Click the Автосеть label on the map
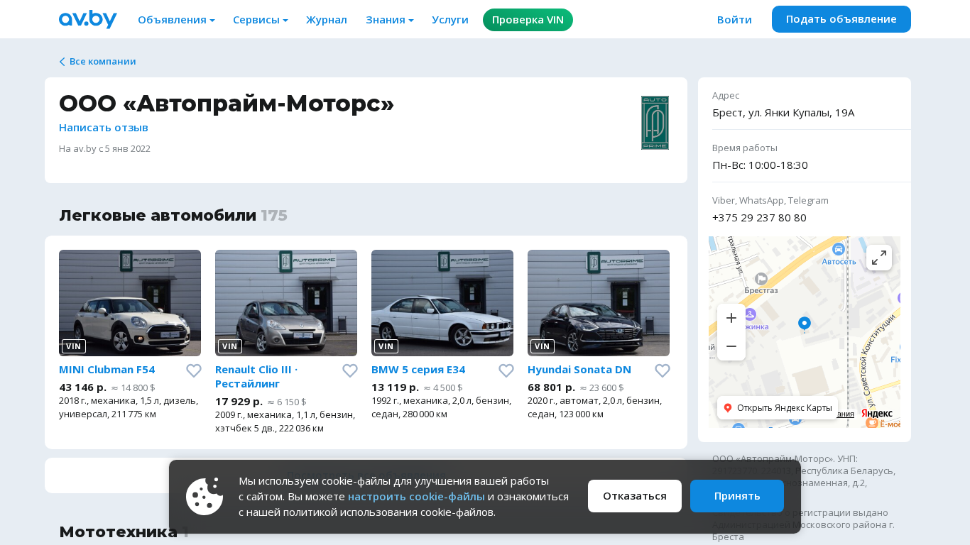 click(x=839, y=261)
